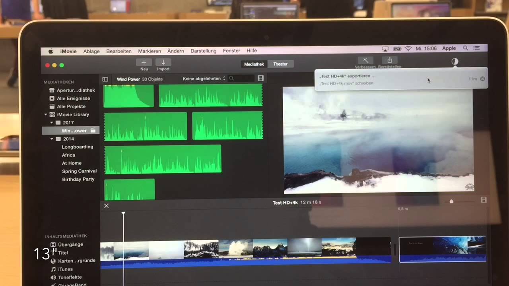Image resolution: width=509 pixels, height=286 pixels.
Task: Open the Markieren menu
Action: (x=150, y=51)
